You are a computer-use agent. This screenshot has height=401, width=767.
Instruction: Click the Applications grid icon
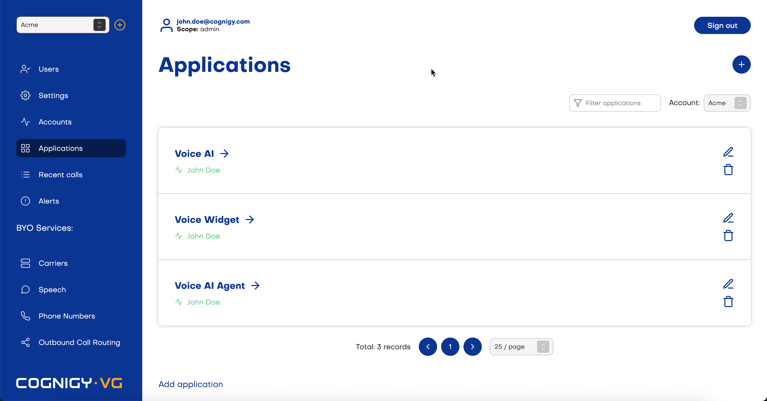click(25, 148)
